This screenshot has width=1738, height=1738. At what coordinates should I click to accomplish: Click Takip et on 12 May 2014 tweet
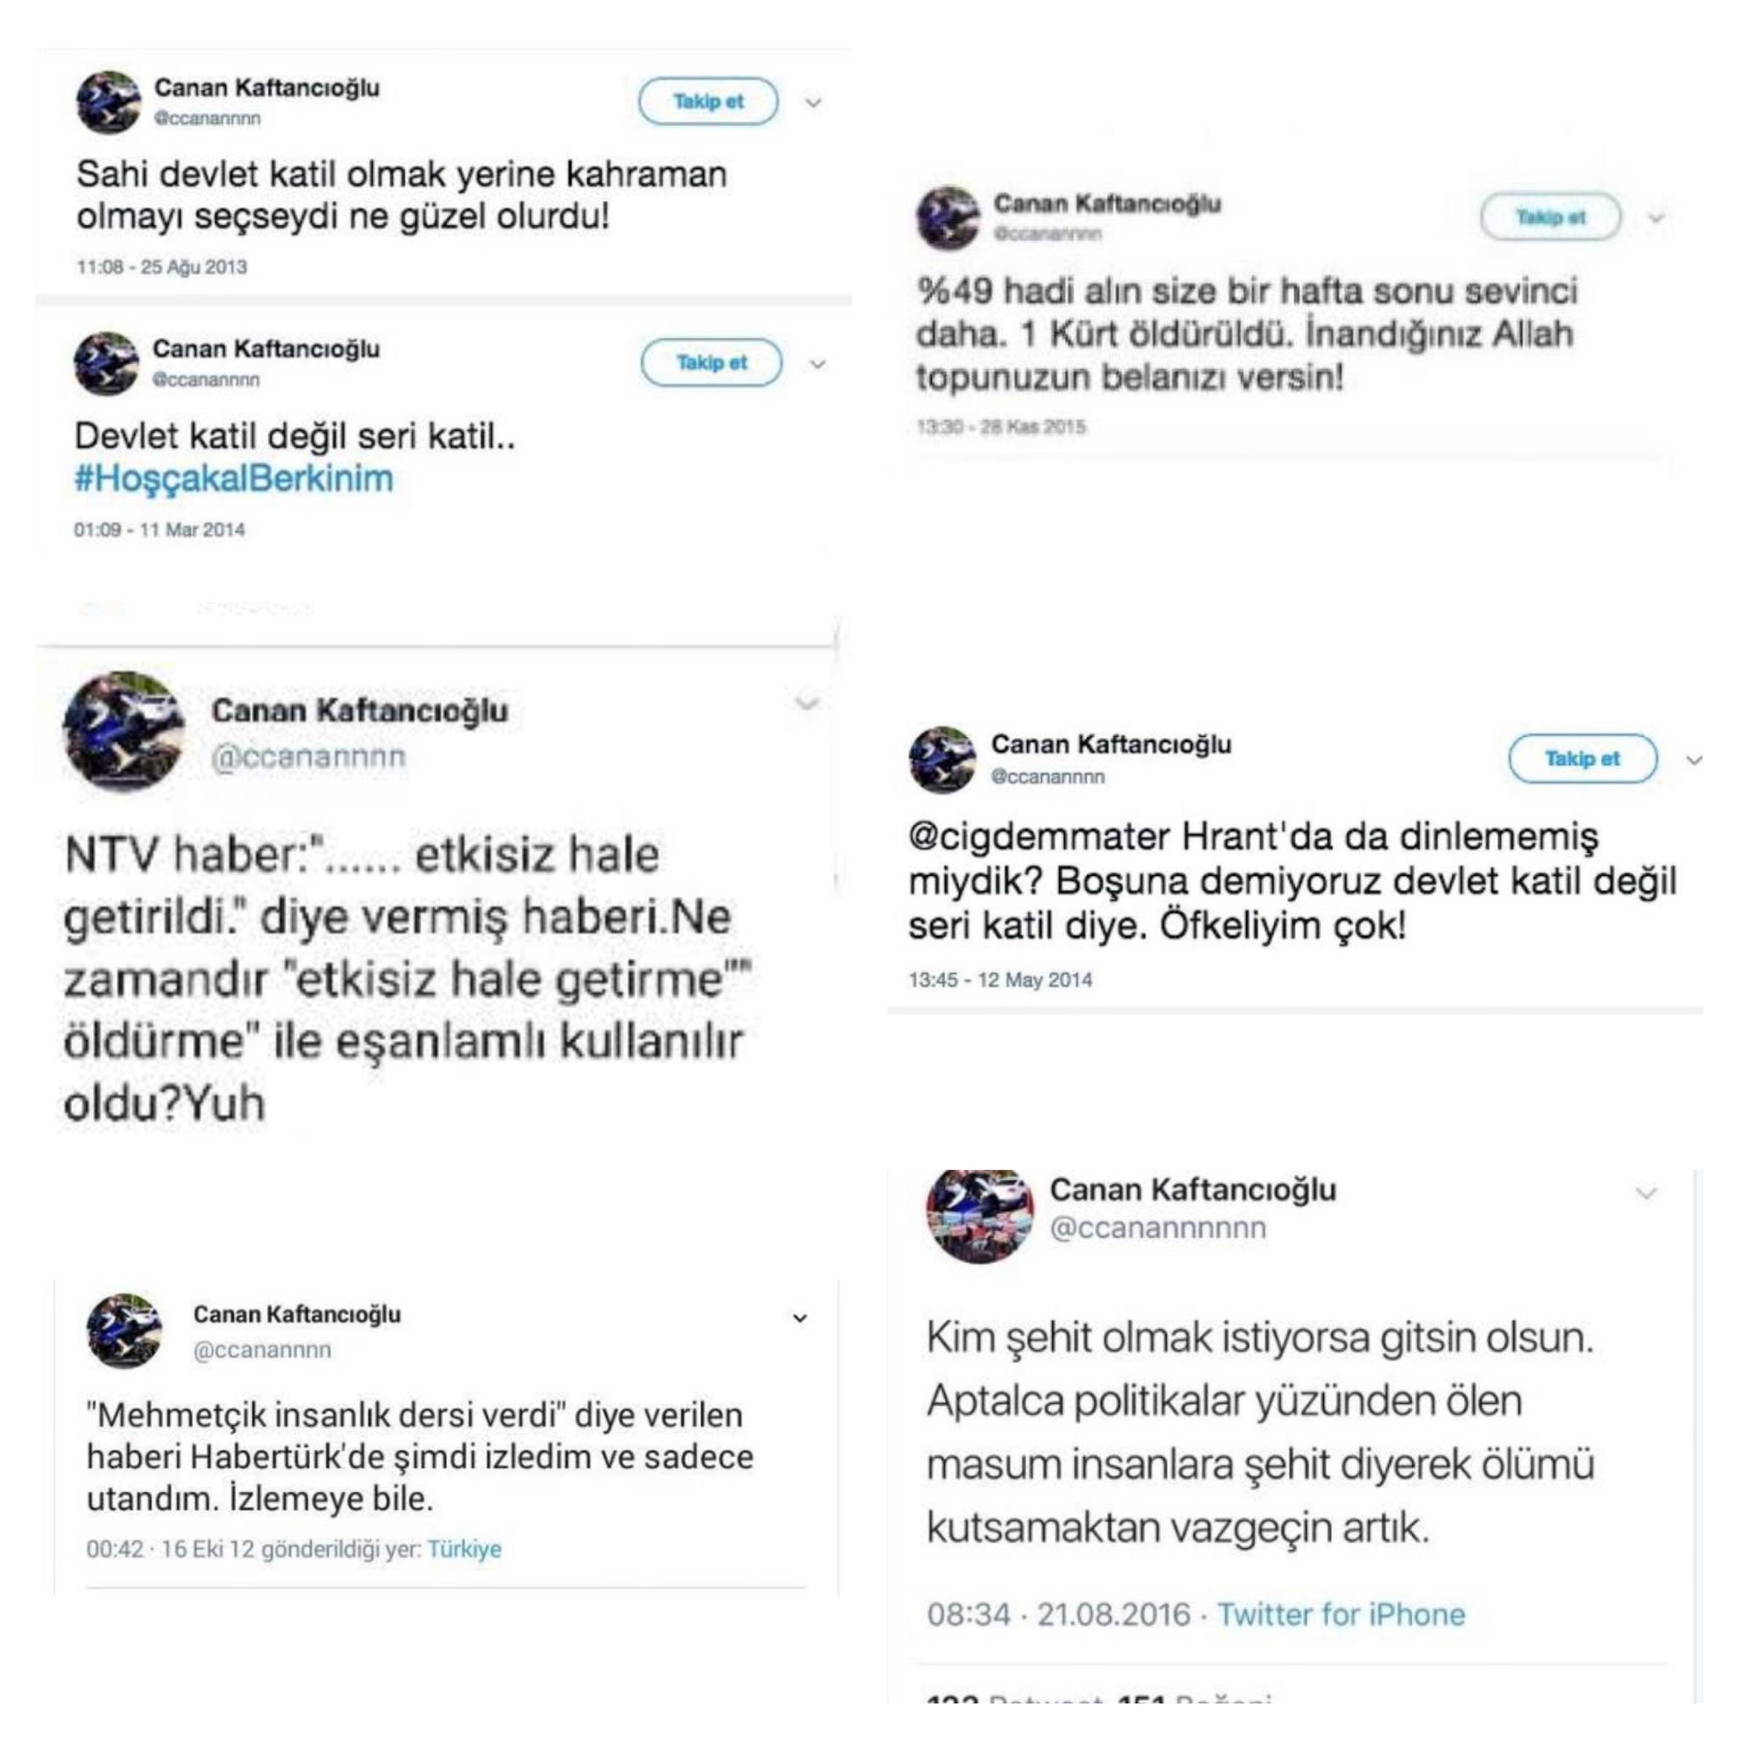[x=1583, y=759]
